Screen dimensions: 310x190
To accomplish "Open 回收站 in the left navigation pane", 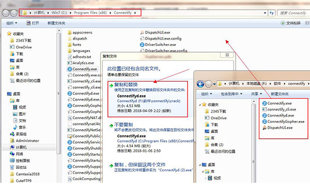I will (x=18, y=167).
